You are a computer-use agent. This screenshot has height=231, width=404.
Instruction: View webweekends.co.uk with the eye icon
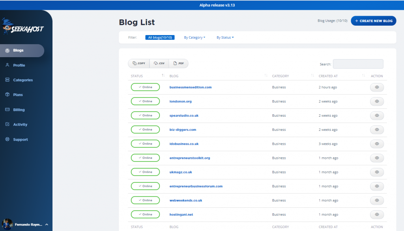[x=377, y=200]
